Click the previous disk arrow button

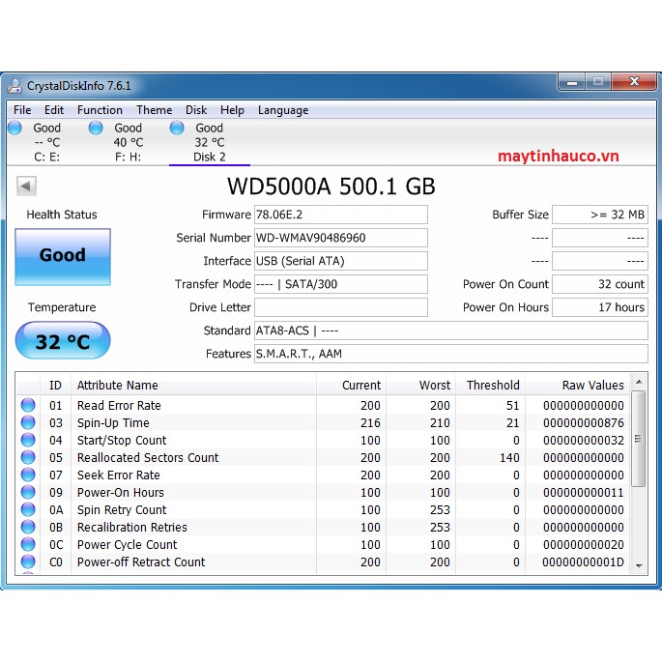pyautogui.click(x=26, y=186)
